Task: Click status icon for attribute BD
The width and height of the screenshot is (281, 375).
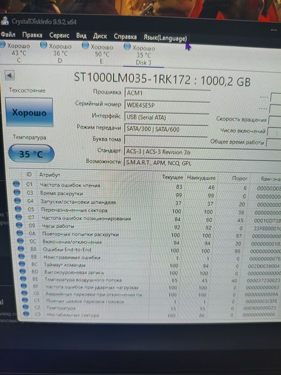Action: tap(22, 271)
